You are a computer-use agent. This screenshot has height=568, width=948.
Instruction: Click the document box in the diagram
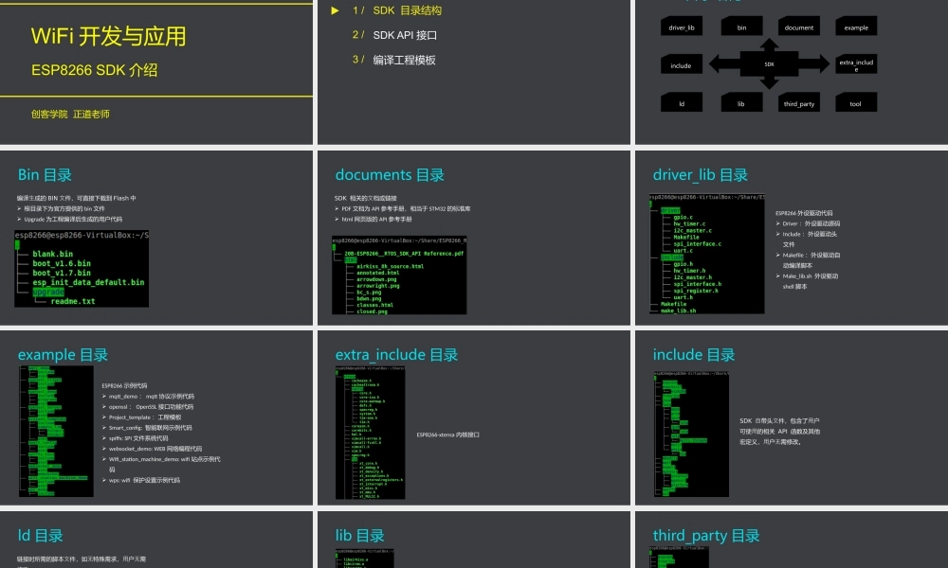(x=799, y=27)
